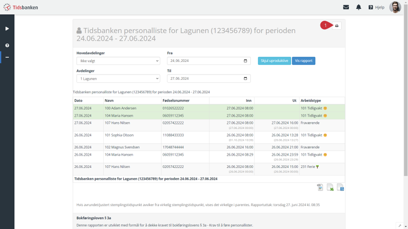The height and width of the screenshot is (229, 408).
Task: Click the sidebar minus icon
Action: (x=7, y=57)
